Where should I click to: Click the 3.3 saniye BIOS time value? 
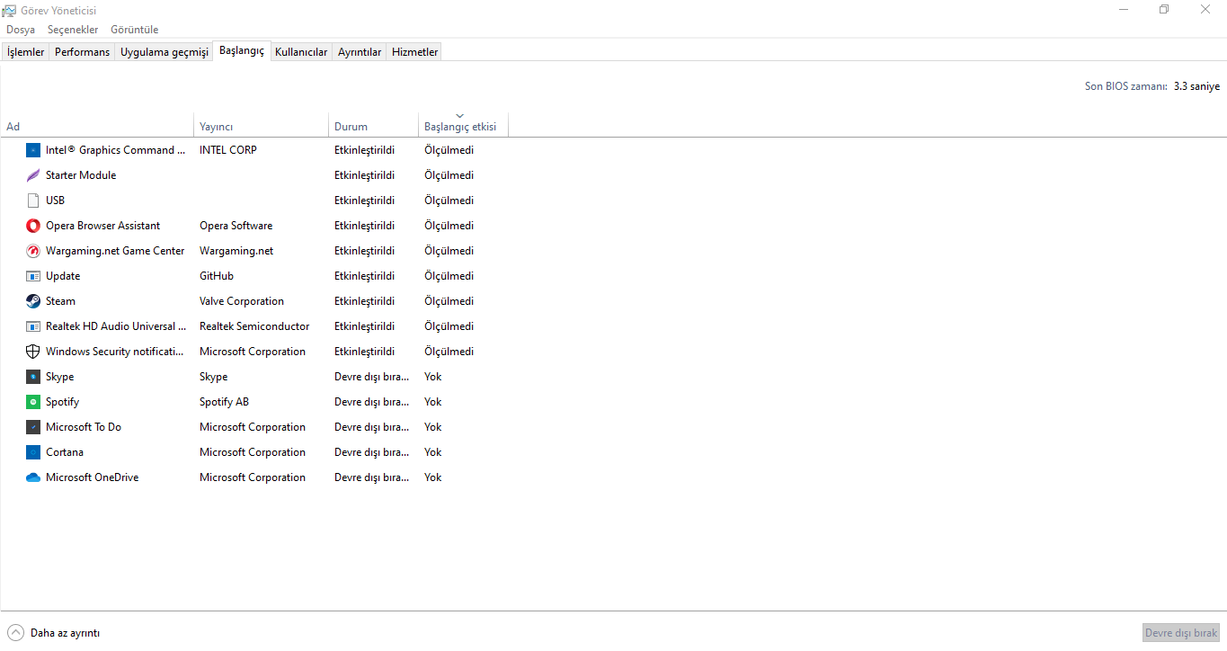(x=1197, y=86)
